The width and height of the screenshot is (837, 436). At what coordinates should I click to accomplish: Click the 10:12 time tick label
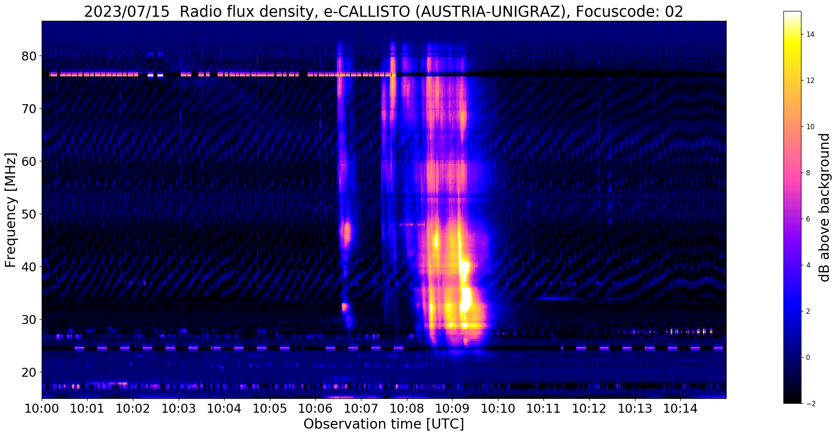[589, 409]
